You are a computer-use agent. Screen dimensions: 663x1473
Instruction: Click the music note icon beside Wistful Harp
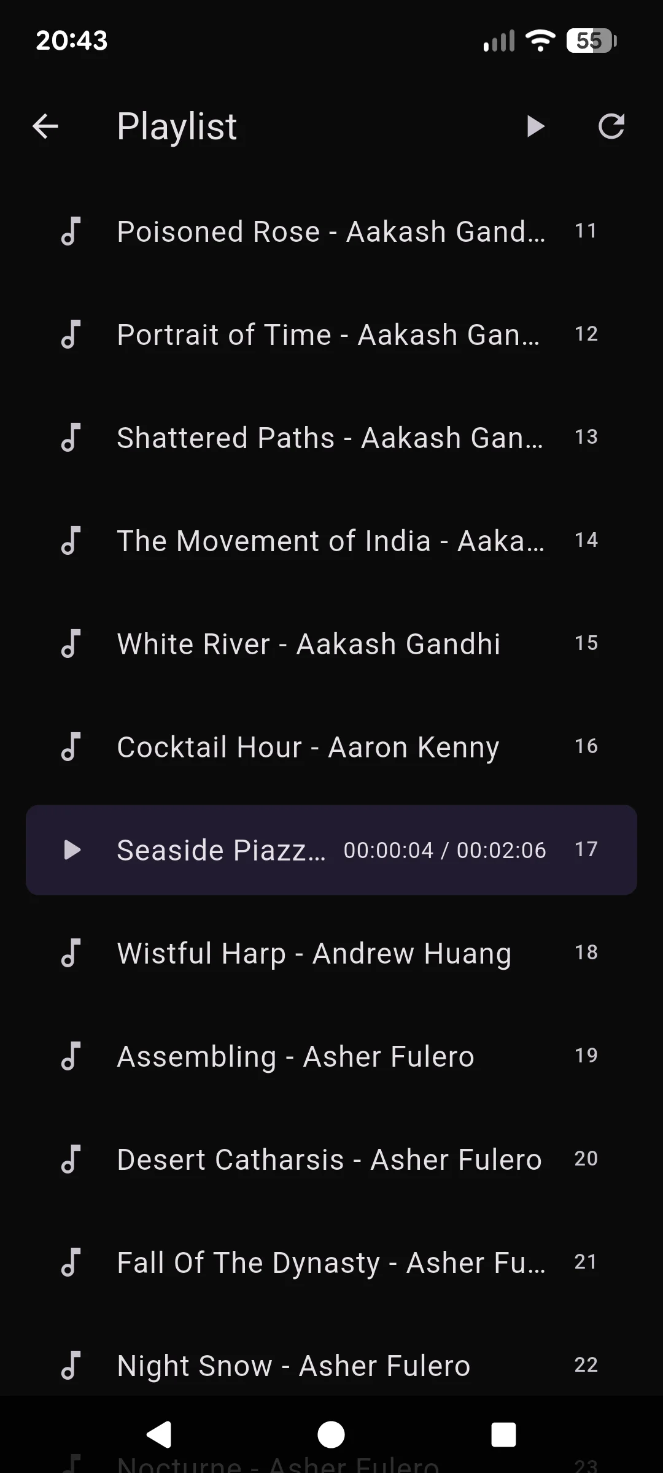(72, 954)
